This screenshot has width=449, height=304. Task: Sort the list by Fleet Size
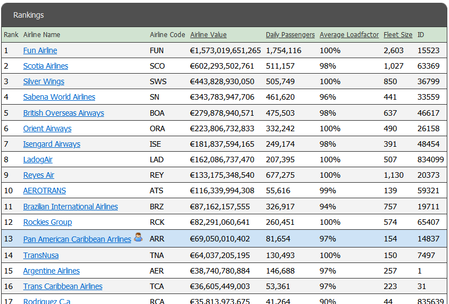pyautogui.click(x=398, y=35)
